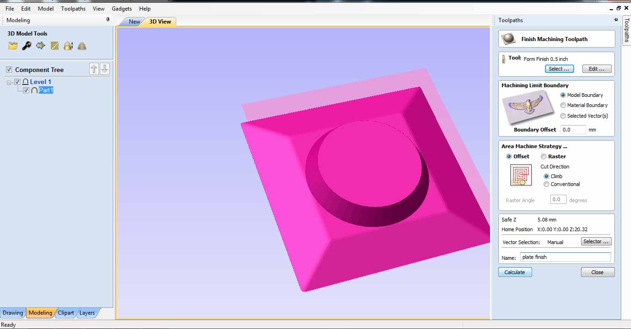Move component down with arrow button
The width and height of the screenshot is (631, 329).
coord(105,69)
